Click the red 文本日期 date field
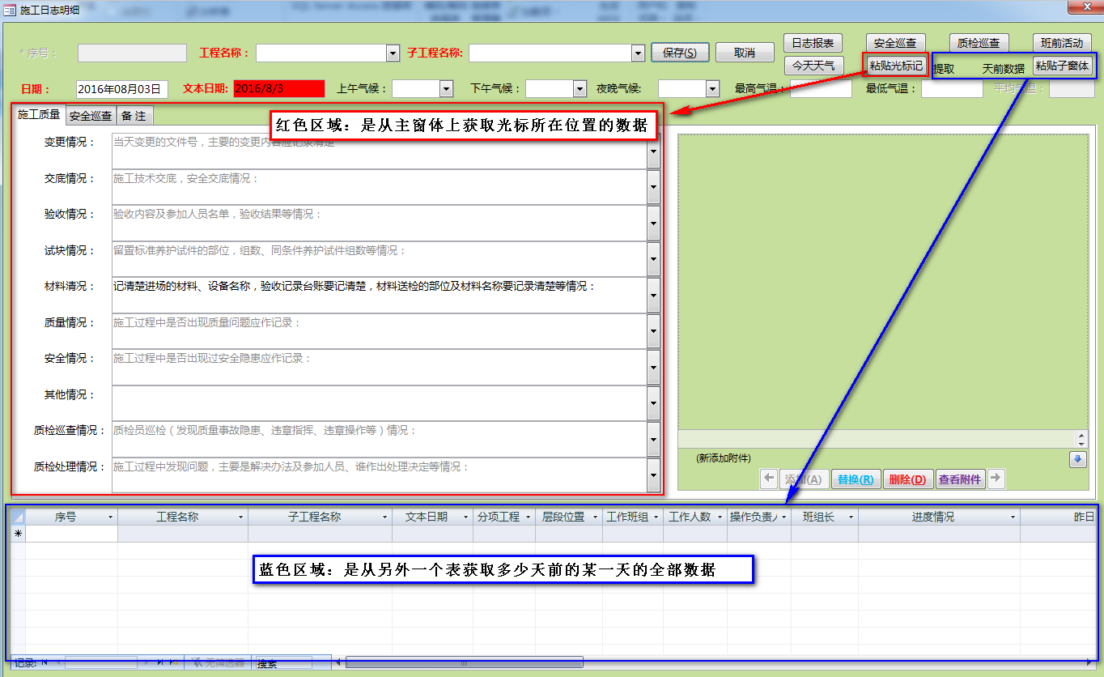Viewport: 1104px width, 677px height. [x=278, y=89]
